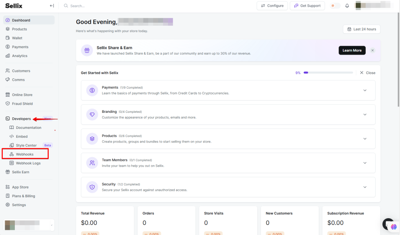The image size is (400, 235).
Task: Click the Team Members people icon
Action: tap(92, 163)
